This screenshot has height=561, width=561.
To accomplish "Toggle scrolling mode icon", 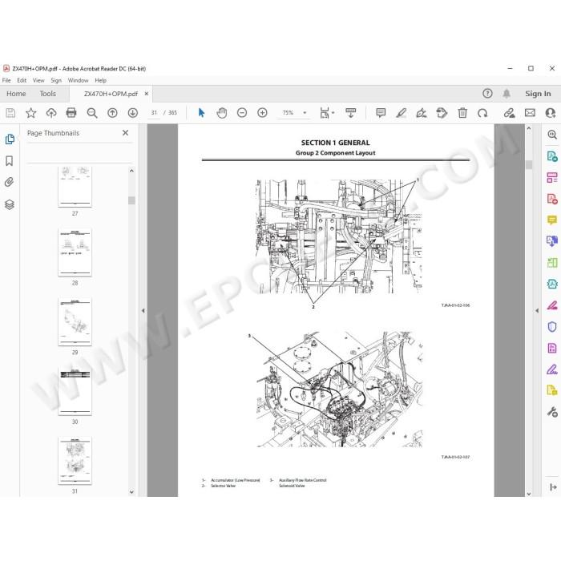I will [x=351, y=113].
